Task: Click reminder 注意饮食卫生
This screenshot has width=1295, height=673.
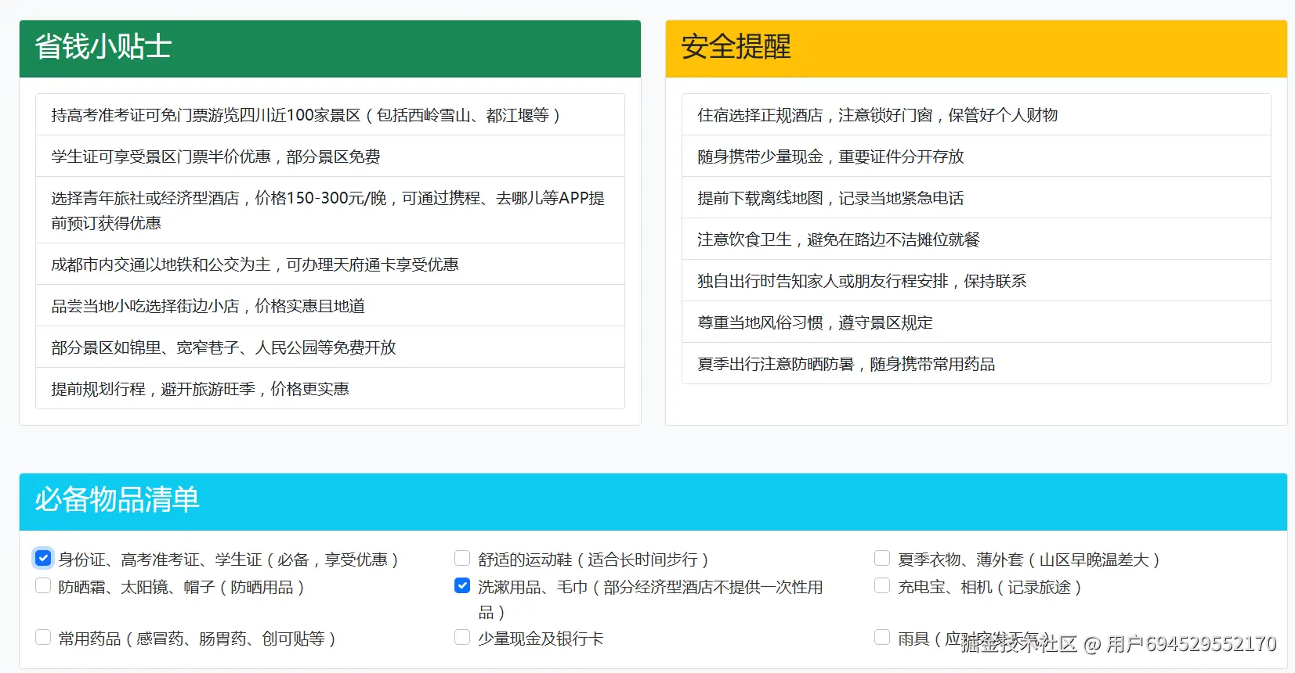Action: click(x=976, y=239)
